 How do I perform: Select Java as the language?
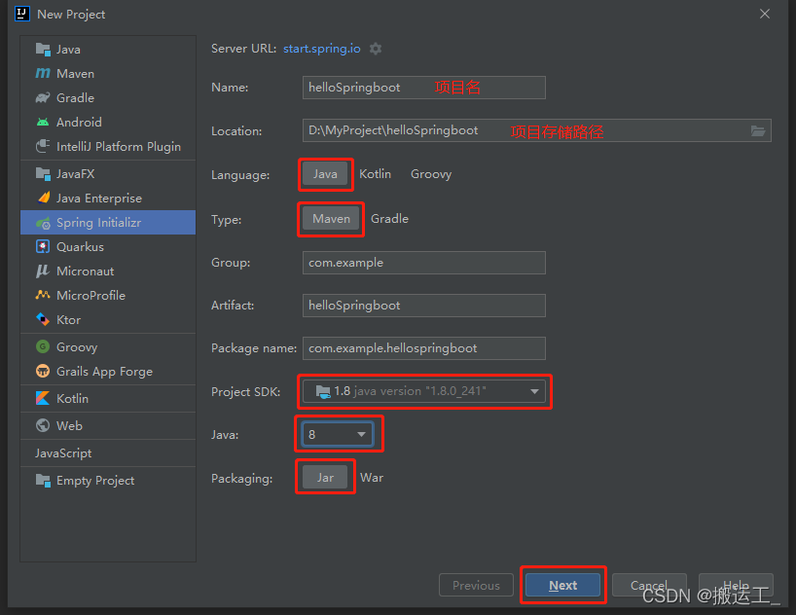click(x=325, y=174)
